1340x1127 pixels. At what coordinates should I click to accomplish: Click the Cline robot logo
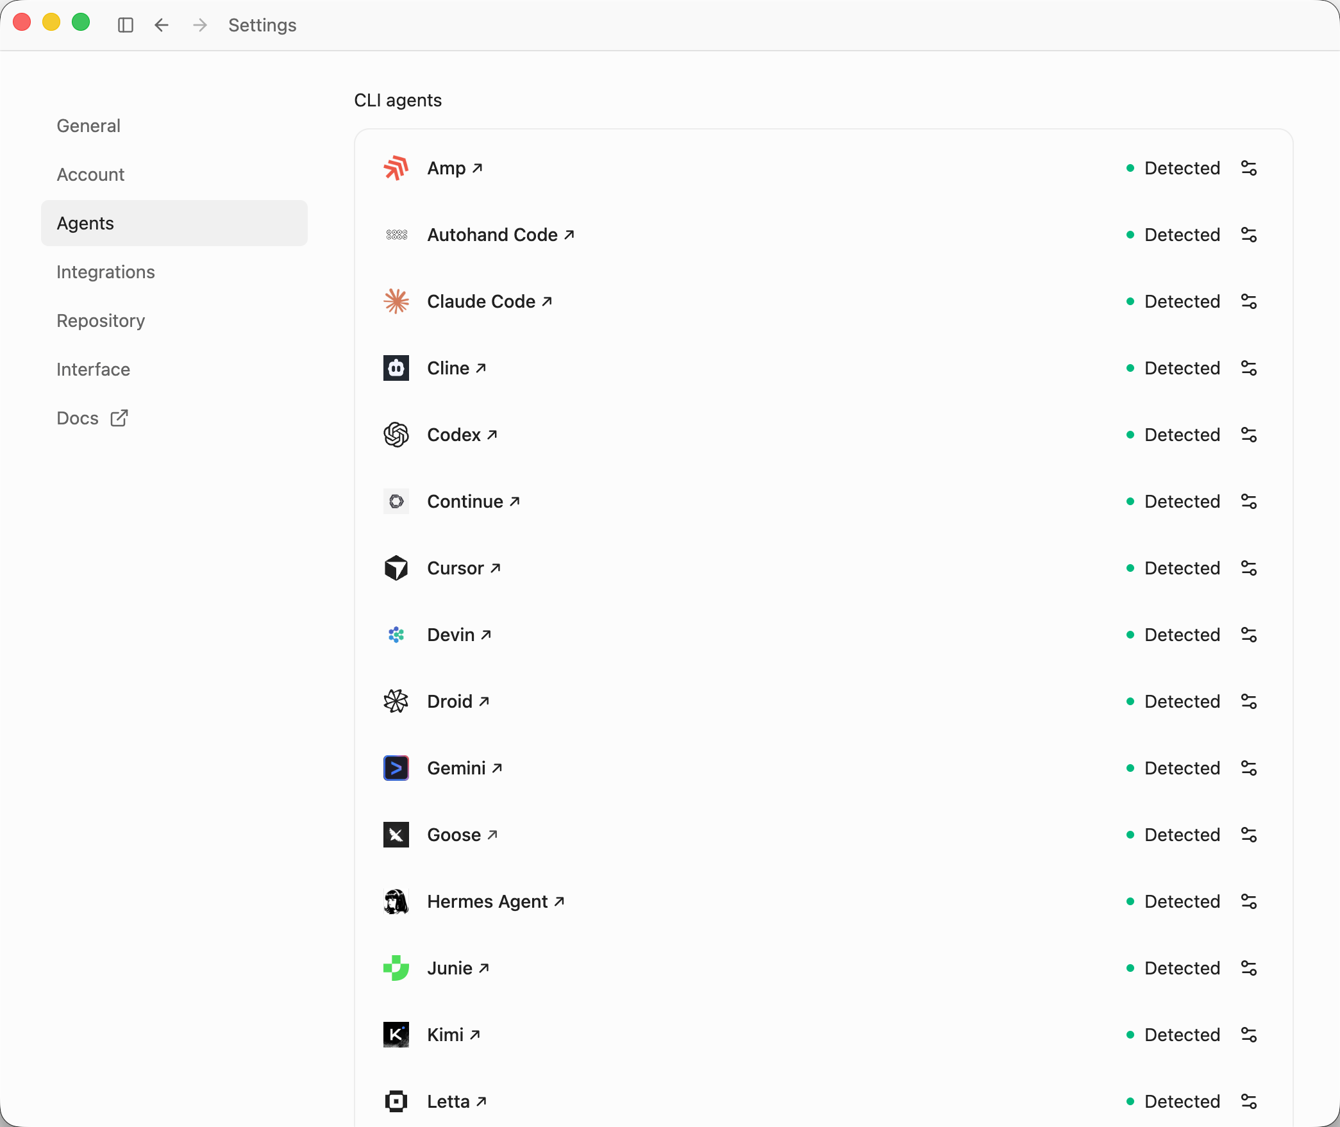click(396, 368)
